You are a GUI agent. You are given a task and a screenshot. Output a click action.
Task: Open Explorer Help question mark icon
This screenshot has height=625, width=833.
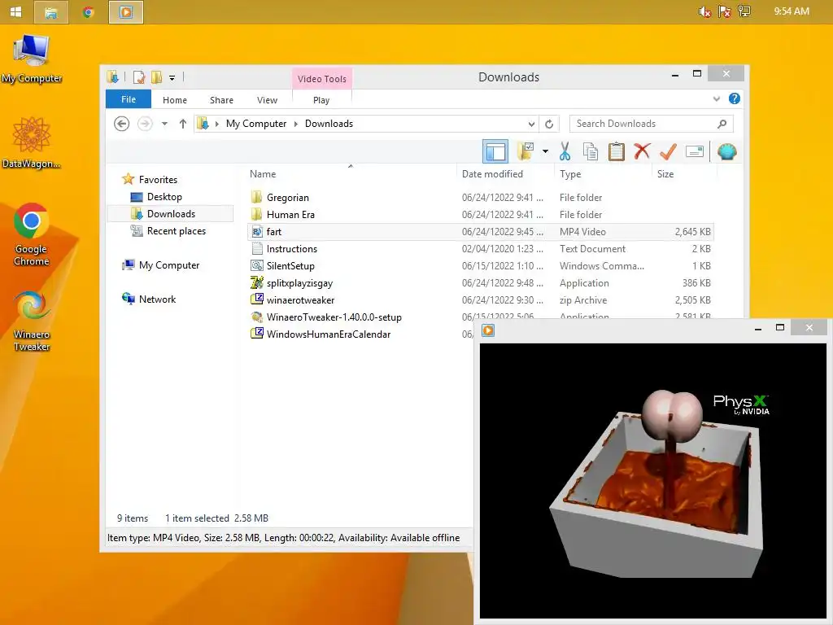pyautogui.click(x=735, y=98)
